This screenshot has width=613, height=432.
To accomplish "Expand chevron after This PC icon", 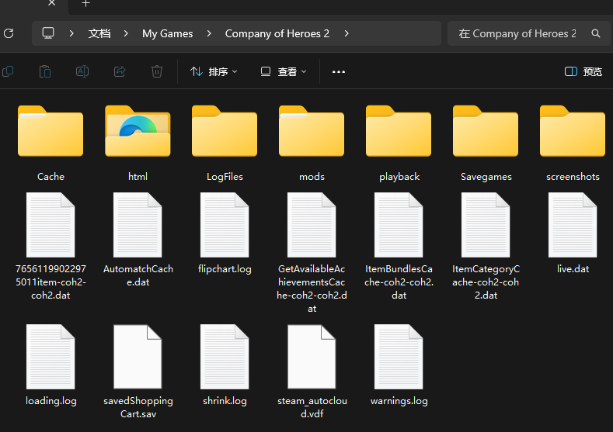I will (71, 33).
